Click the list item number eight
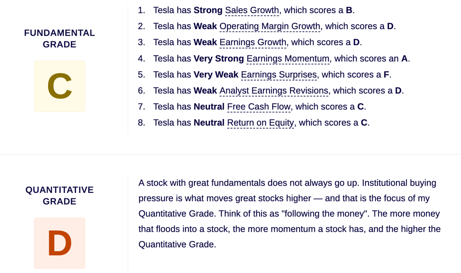Viewport: 461px width, 273px height. (x=142, y=123)
